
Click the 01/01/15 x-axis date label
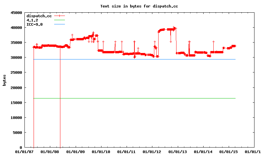coord(229,152)
